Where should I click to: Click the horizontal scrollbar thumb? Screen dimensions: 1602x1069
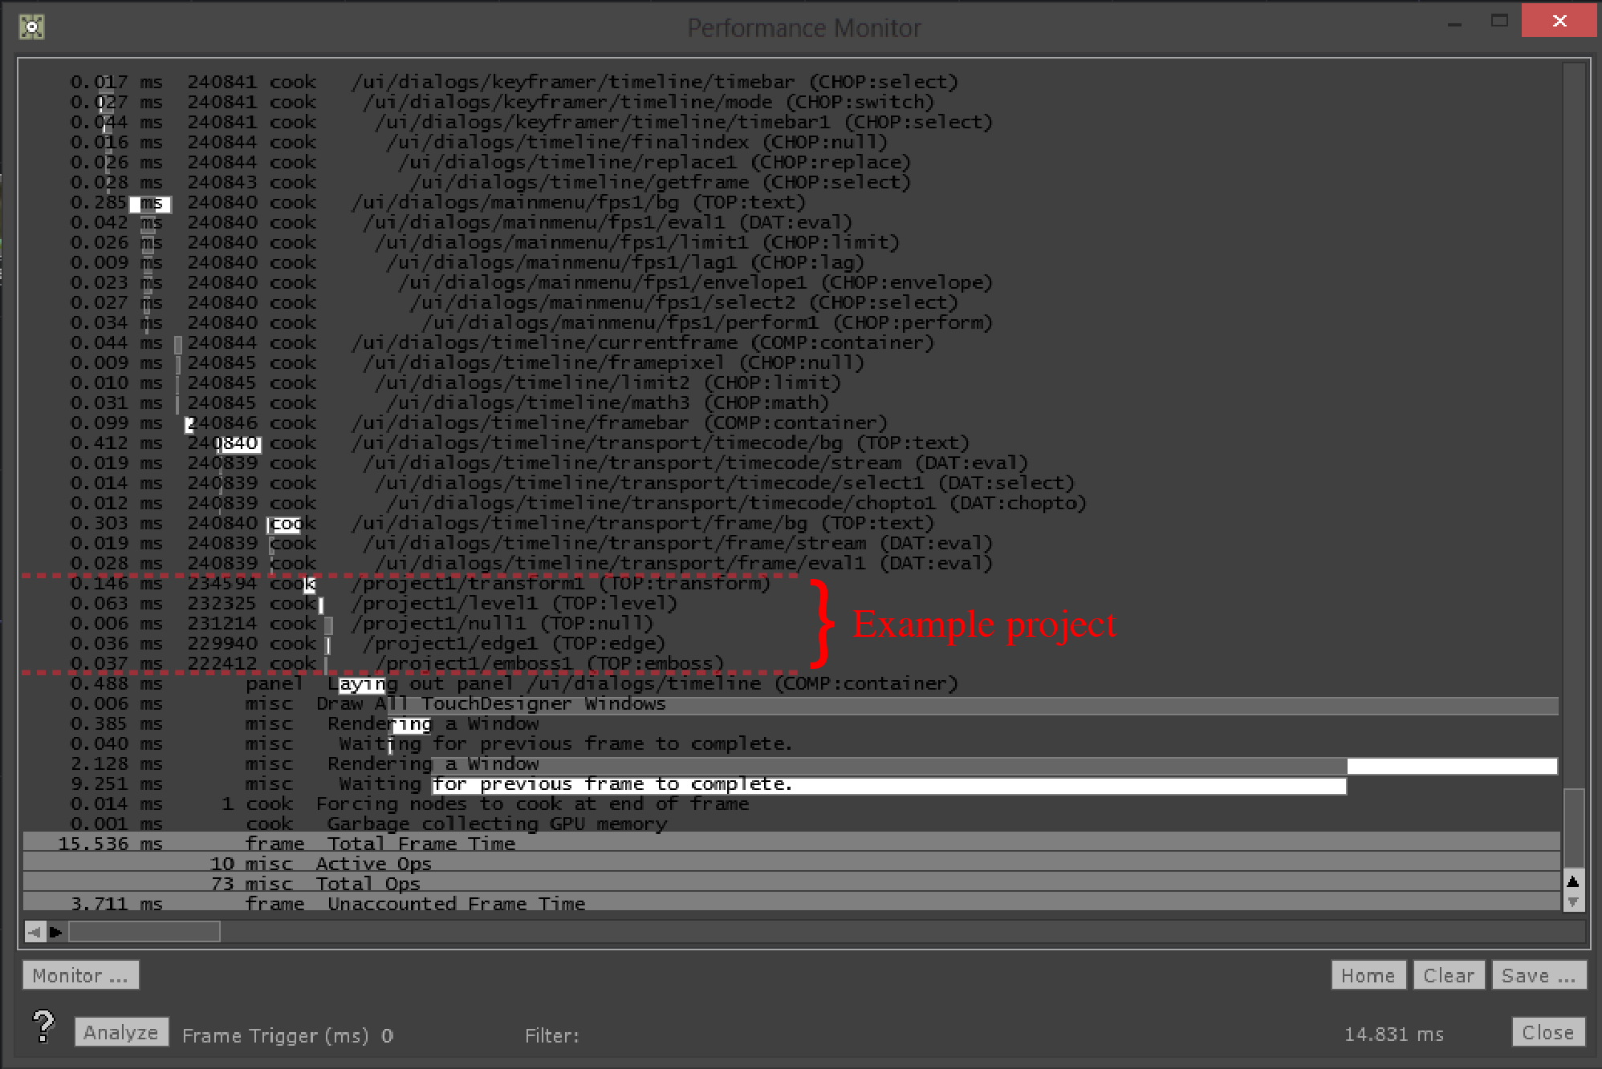[144, 932]
